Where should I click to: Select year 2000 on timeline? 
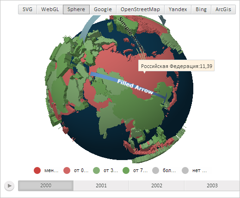tap(46, 186)
